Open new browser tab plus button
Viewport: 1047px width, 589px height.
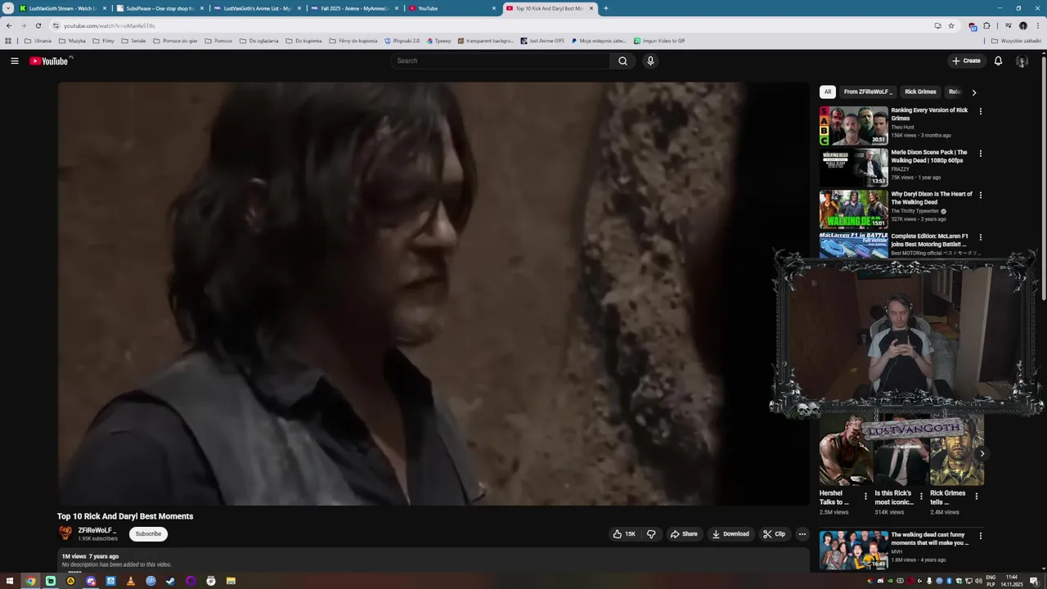click(606, 8)
